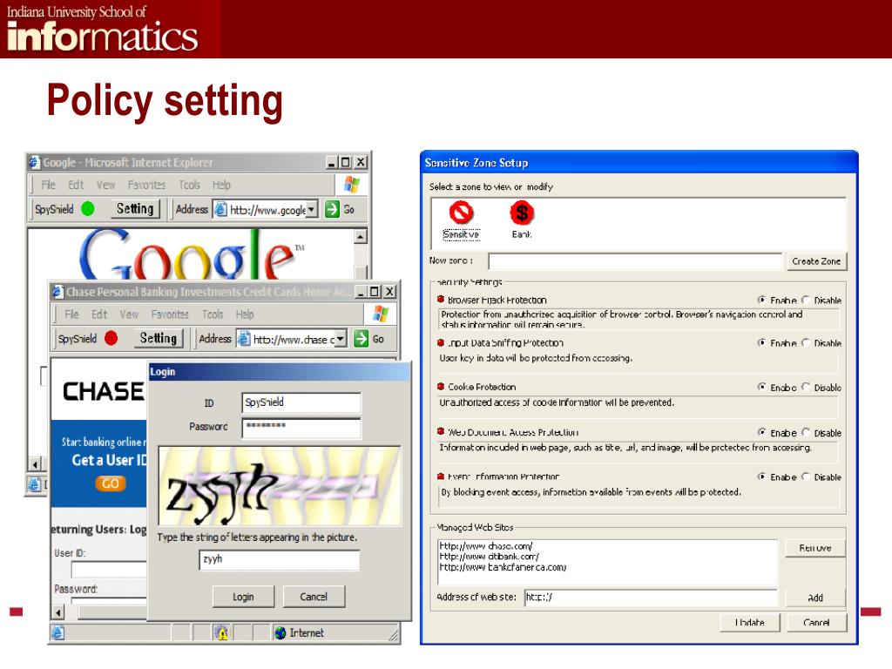Click Create Zone button

click(x=816, y=261)
